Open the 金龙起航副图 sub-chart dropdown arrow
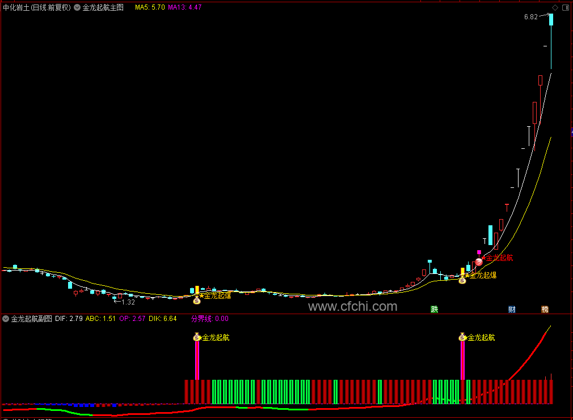This screenshot has height=420, width=573. [x=6, y=319]
